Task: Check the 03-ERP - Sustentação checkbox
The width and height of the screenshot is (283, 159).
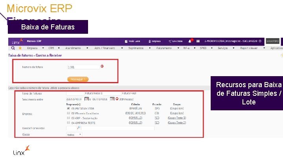Action: tap(68, 118)
